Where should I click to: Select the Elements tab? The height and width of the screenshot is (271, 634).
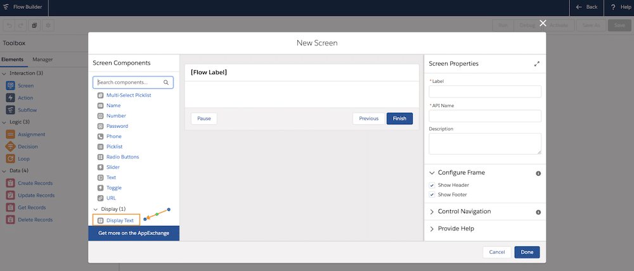point(12,60)
